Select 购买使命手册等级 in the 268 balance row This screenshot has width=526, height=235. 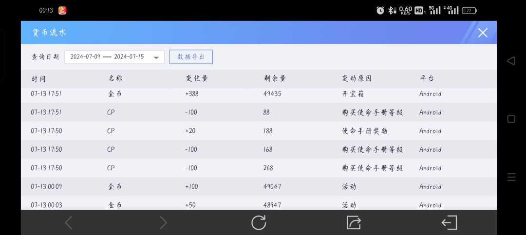[373, 168]
